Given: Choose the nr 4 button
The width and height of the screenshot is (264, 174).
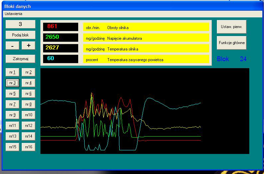Looking at the screenshot, I should (28, 83).
